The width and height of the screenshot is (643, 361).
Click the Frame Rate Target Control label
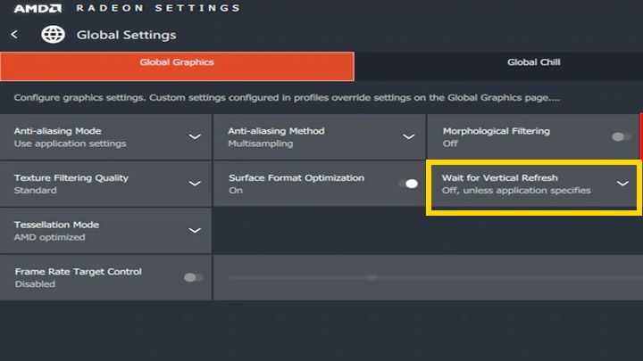point(78,271)
